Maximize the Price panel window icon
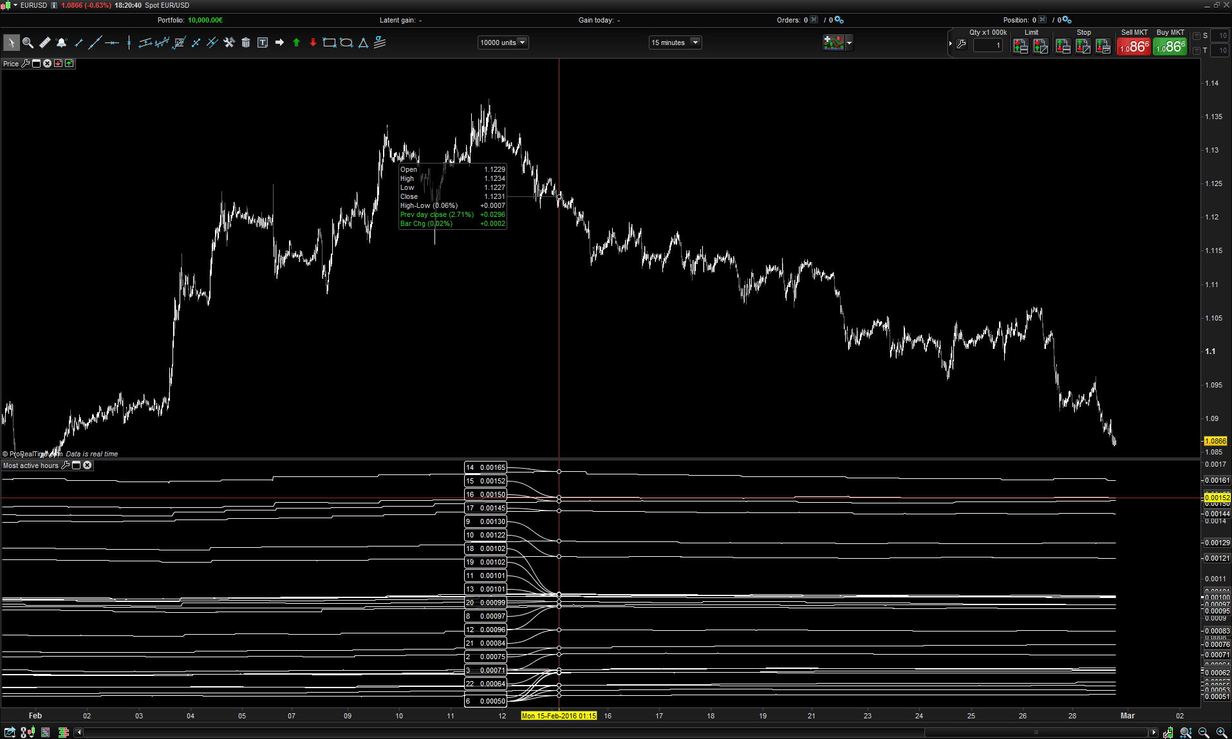 [x=37, y=63]
